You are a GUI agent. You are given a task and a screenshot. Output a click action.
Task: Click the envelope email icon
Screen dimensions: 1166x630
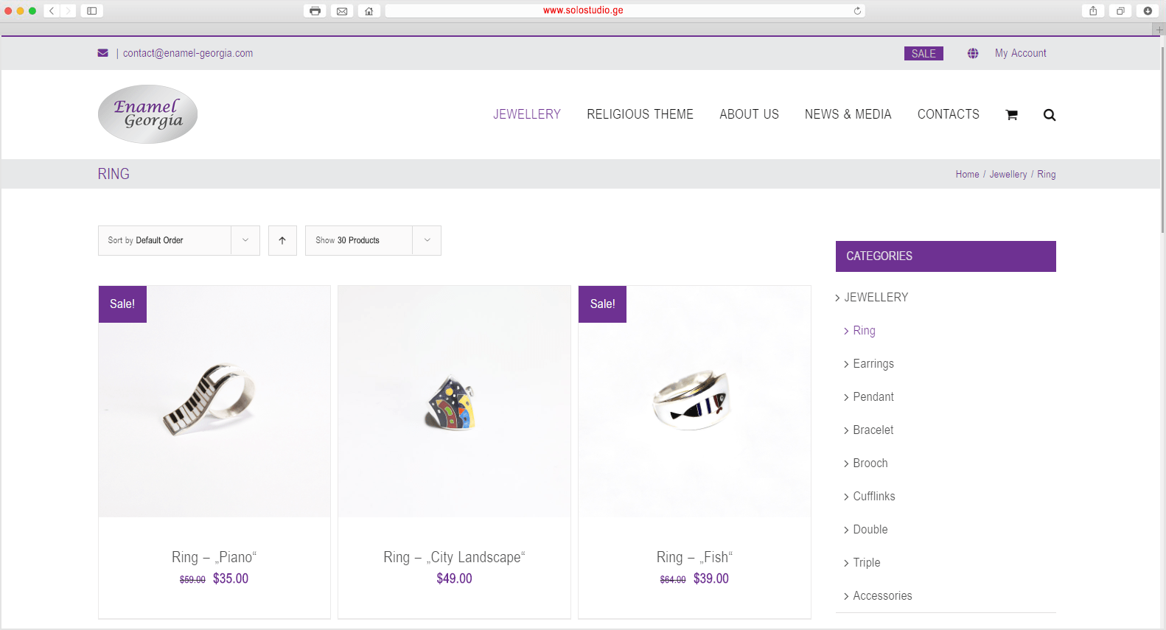[x=103, y=53]
